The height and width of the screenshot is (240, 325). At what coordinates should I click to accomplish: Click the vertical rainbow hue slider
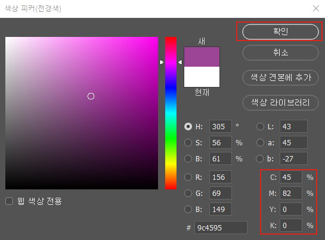171,113
